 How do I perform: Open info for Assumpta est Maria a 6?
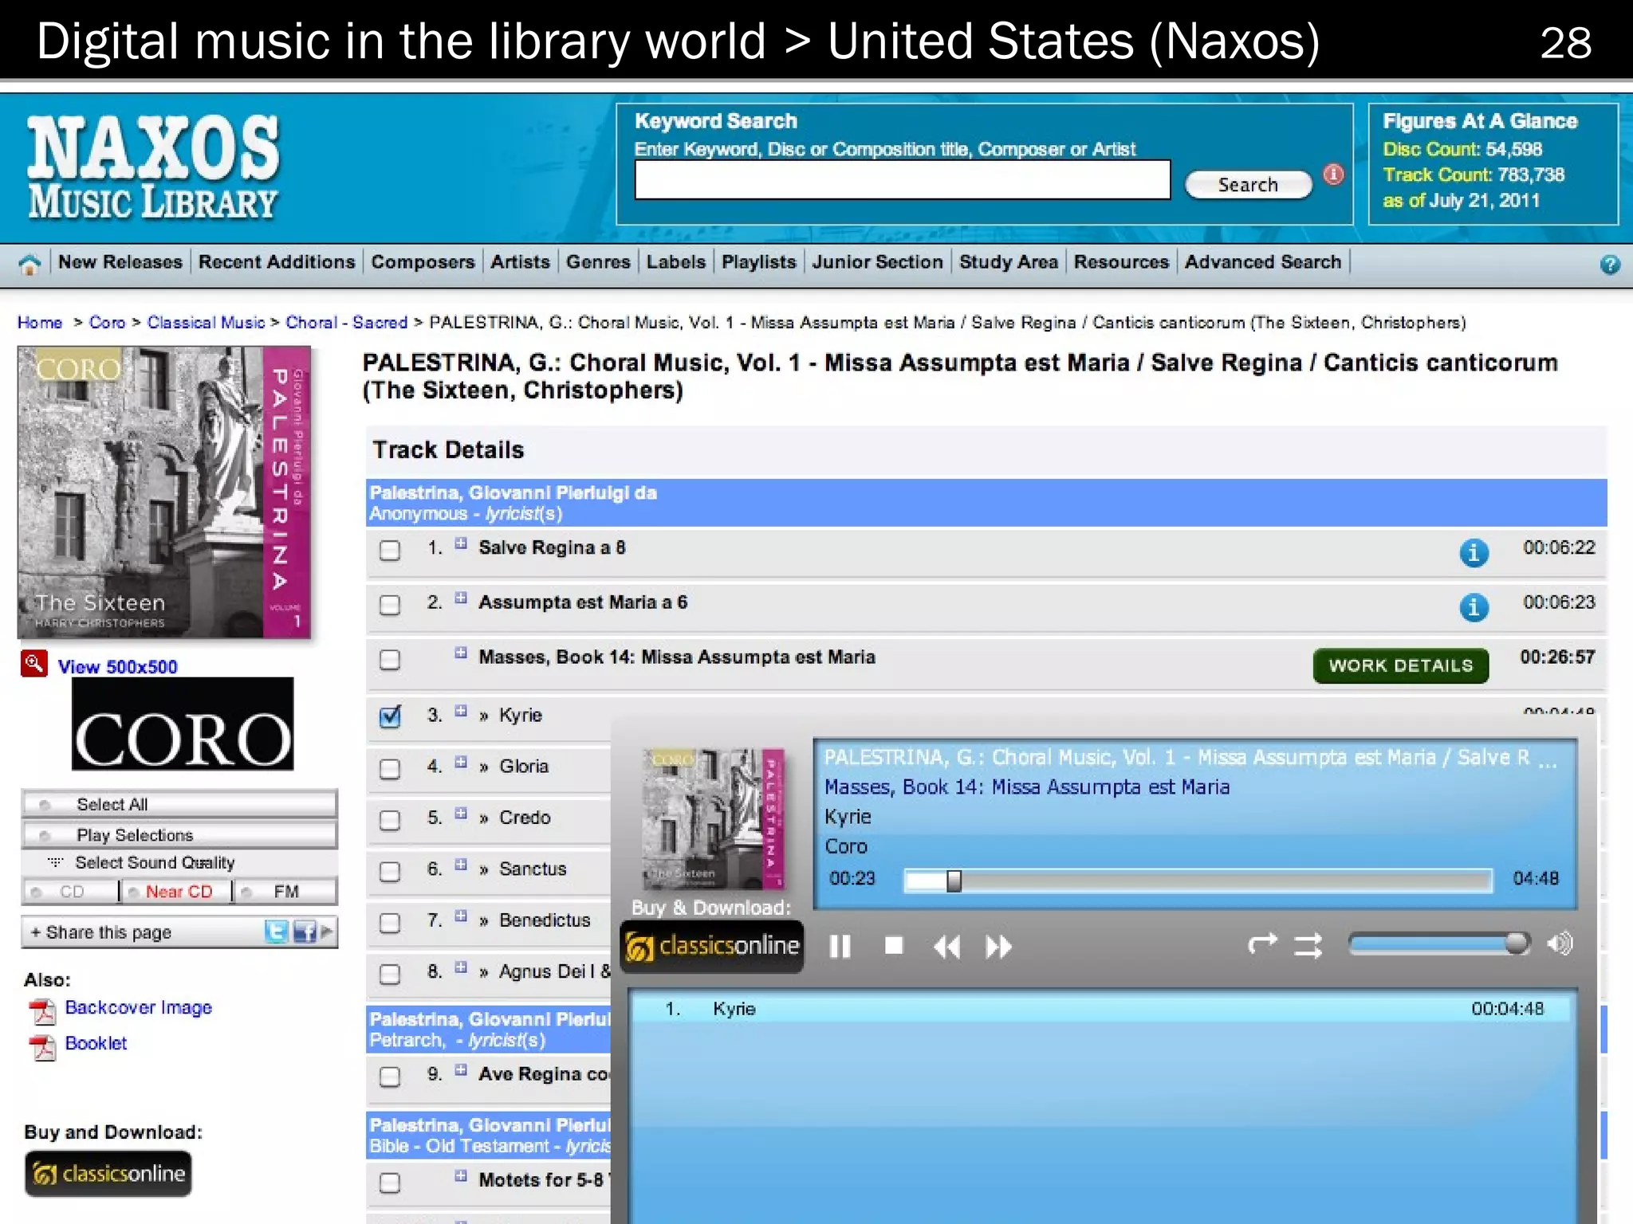pos(1474,606)
